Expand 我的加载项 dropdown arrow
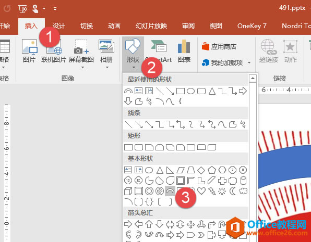This screenshot has width=311, height=242. (249, 63)
